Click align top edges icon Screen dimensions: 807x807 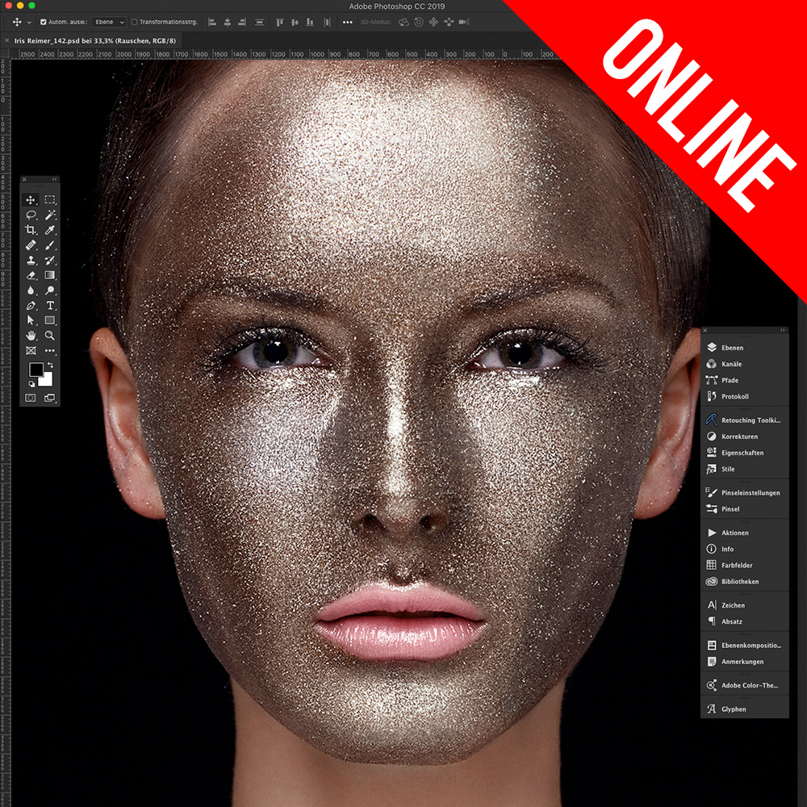pyautogui.click(x=279, y=22)
